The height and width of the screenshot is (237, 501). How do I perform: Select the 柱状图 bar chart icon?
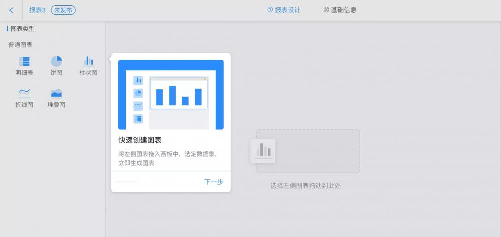(x=88, y=62)
